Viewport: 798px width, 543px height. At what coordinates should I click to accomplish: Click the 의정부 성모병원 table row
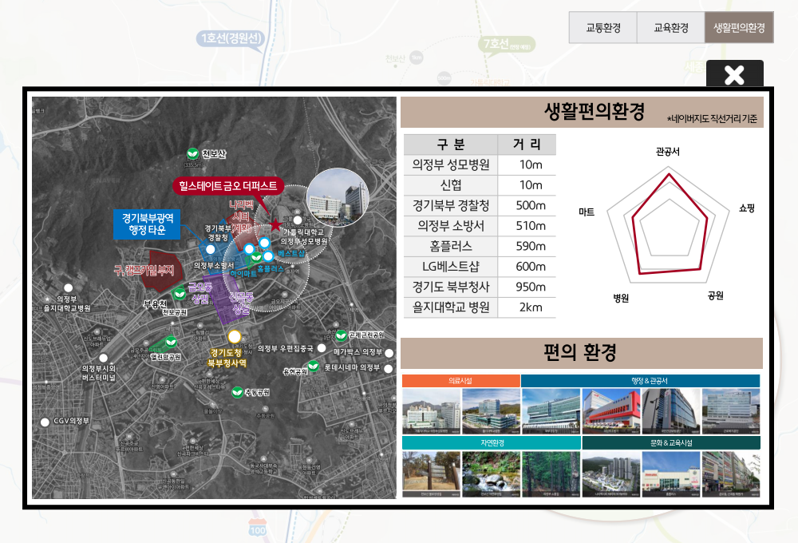[x=480, y=165]
